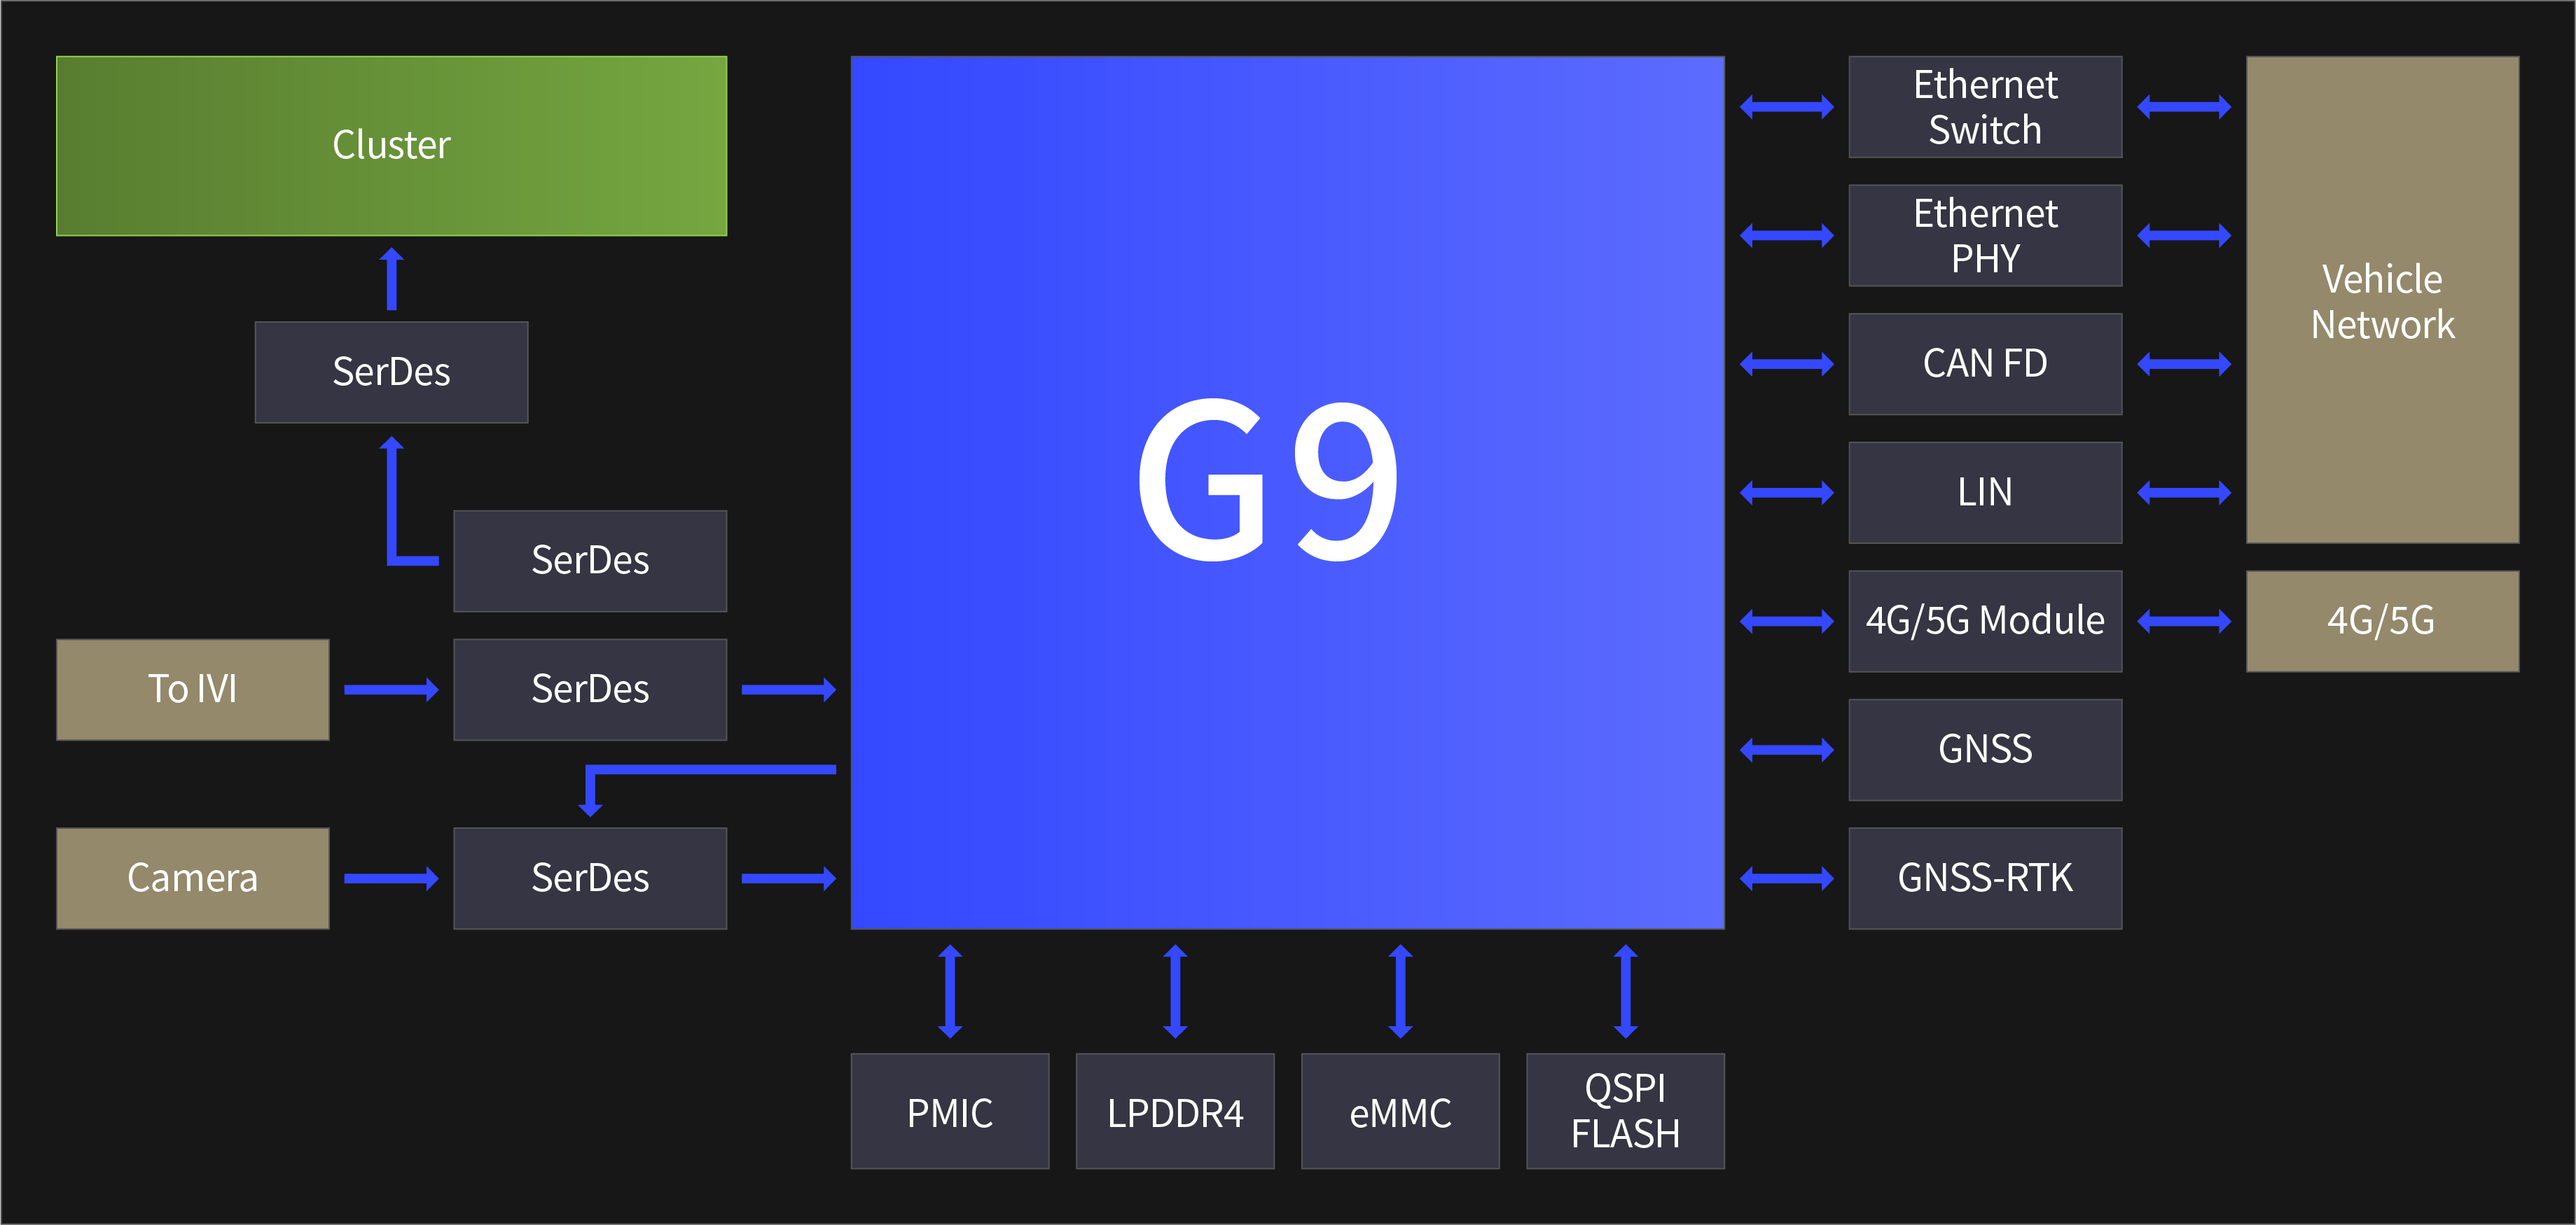Image resolution: width=2576 pixels, height=1225 pixels.
Task: Select the Ethernet PHY block
Action: click(1985, 236)
